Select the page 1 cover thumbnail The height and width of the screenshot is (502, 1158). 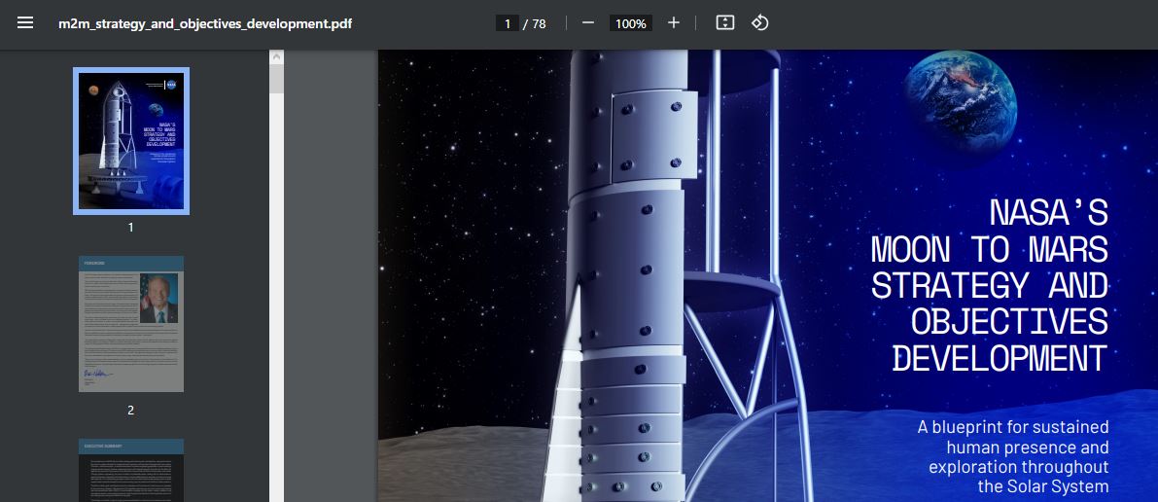pos(131,141)
